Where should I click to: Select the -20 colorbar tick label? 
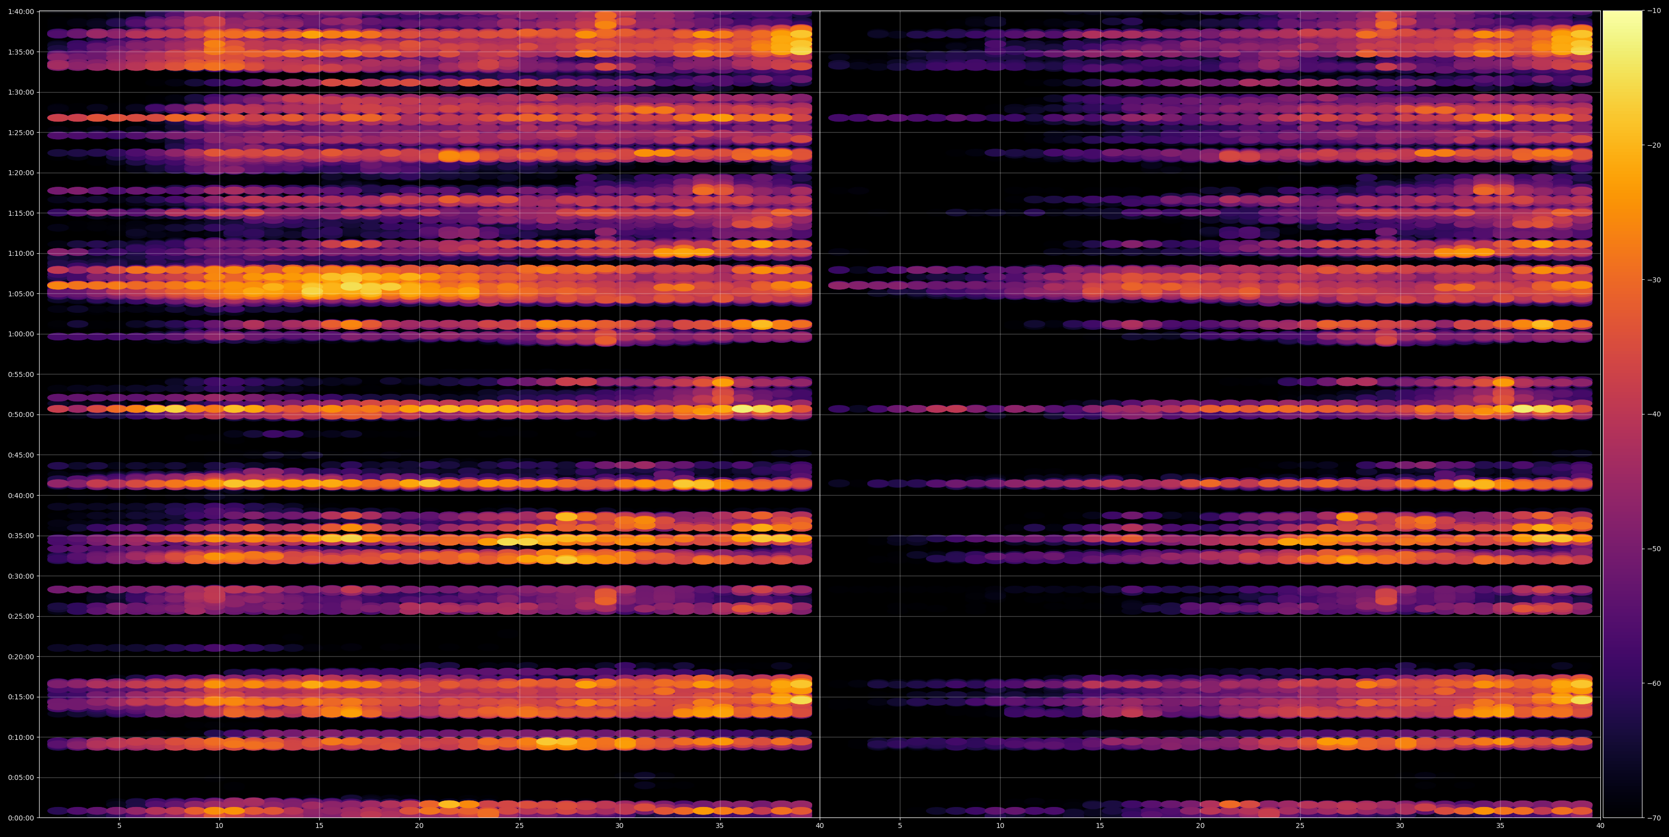pyautogui.click(x=1654, y=146)
